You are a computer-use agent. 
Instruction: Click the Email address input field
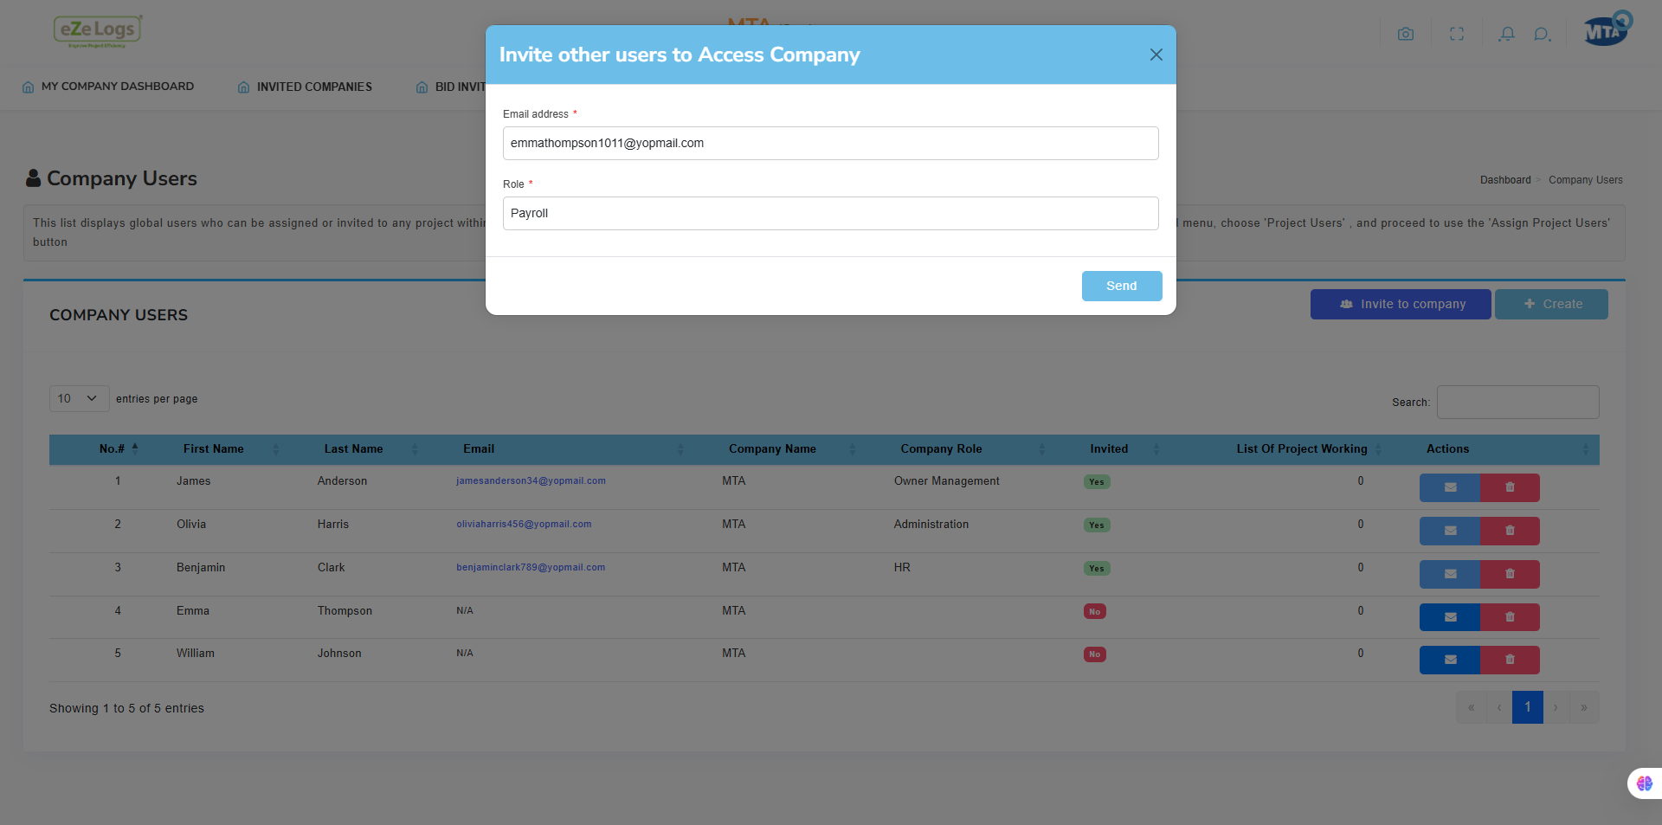(x=830, y=143)
